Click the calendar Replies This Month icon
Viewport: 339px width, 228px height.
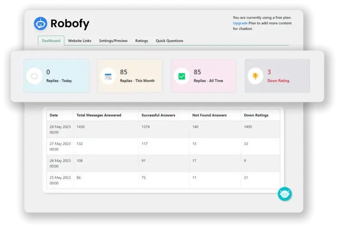(x=108, y=76)
